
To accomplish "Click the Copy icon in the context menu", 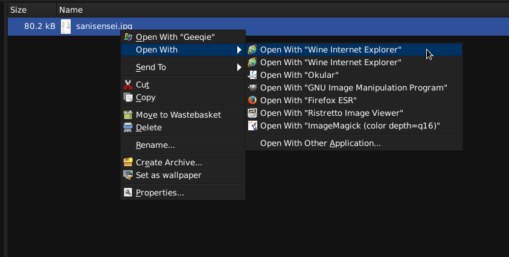I will coord(127,97).
